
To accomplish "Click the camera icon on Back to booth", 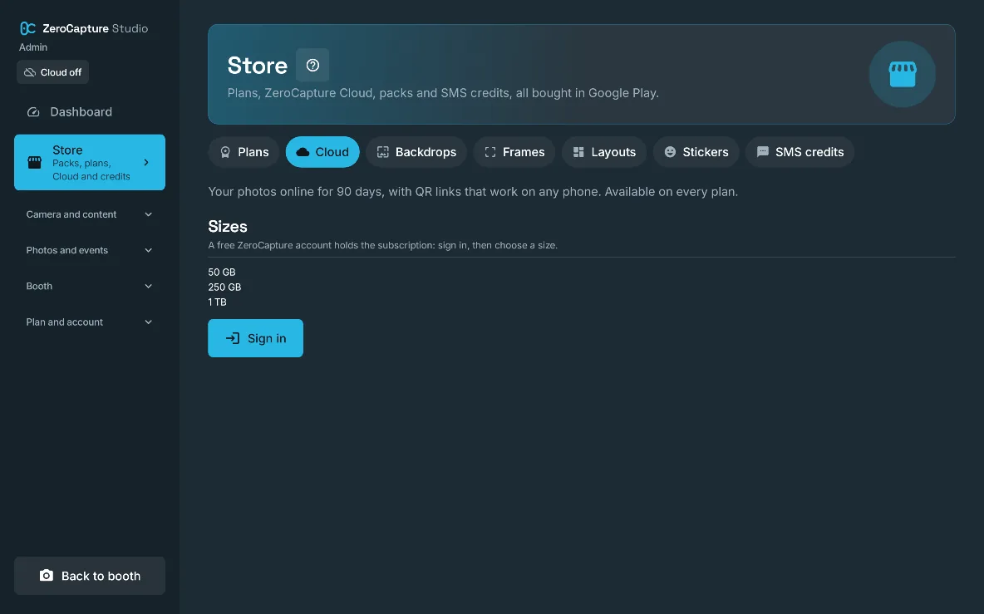I will point(47,576).
